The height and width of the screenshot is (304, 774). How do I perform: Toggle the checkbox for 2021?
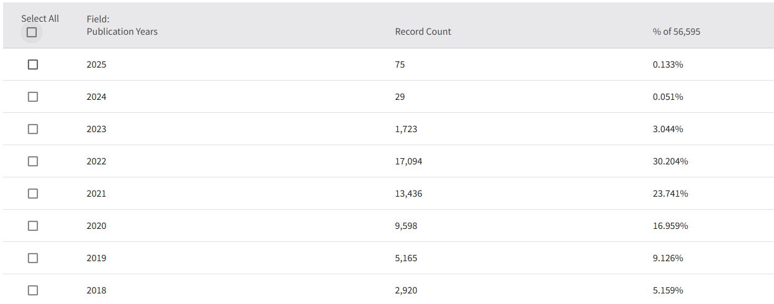pos(33,194)
